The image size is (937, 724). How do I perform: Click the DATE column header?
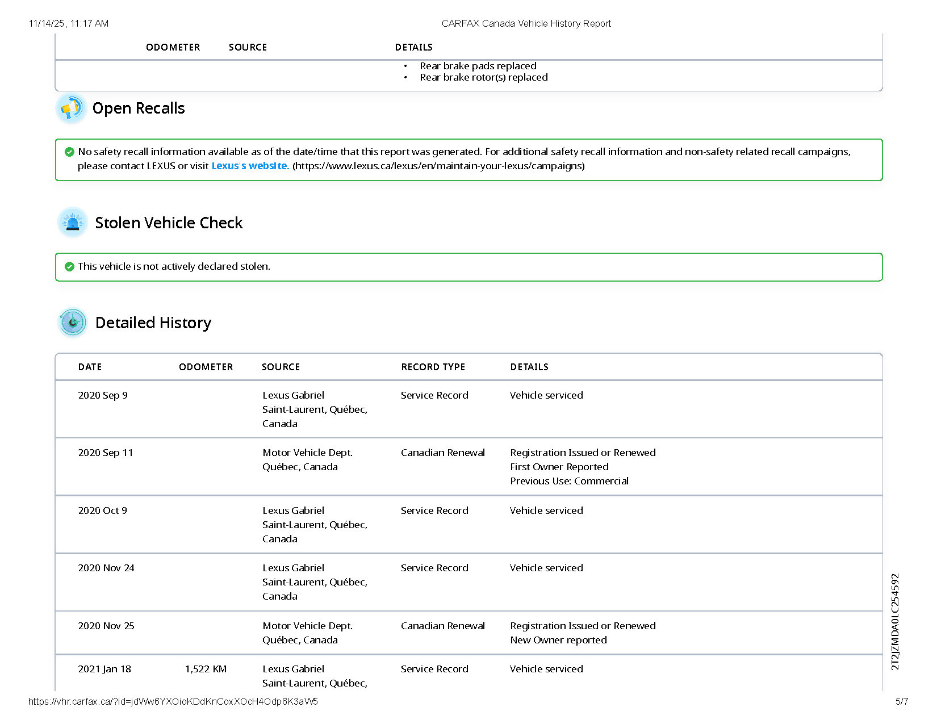(90, 367)
